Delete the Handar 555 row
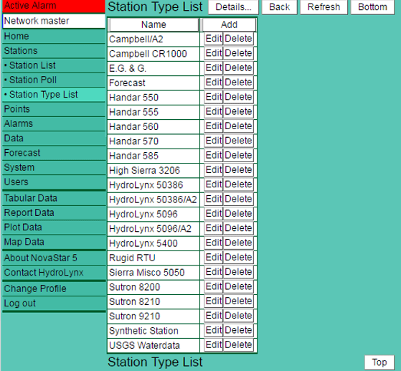401x371 pixels. tap(238, 112)
